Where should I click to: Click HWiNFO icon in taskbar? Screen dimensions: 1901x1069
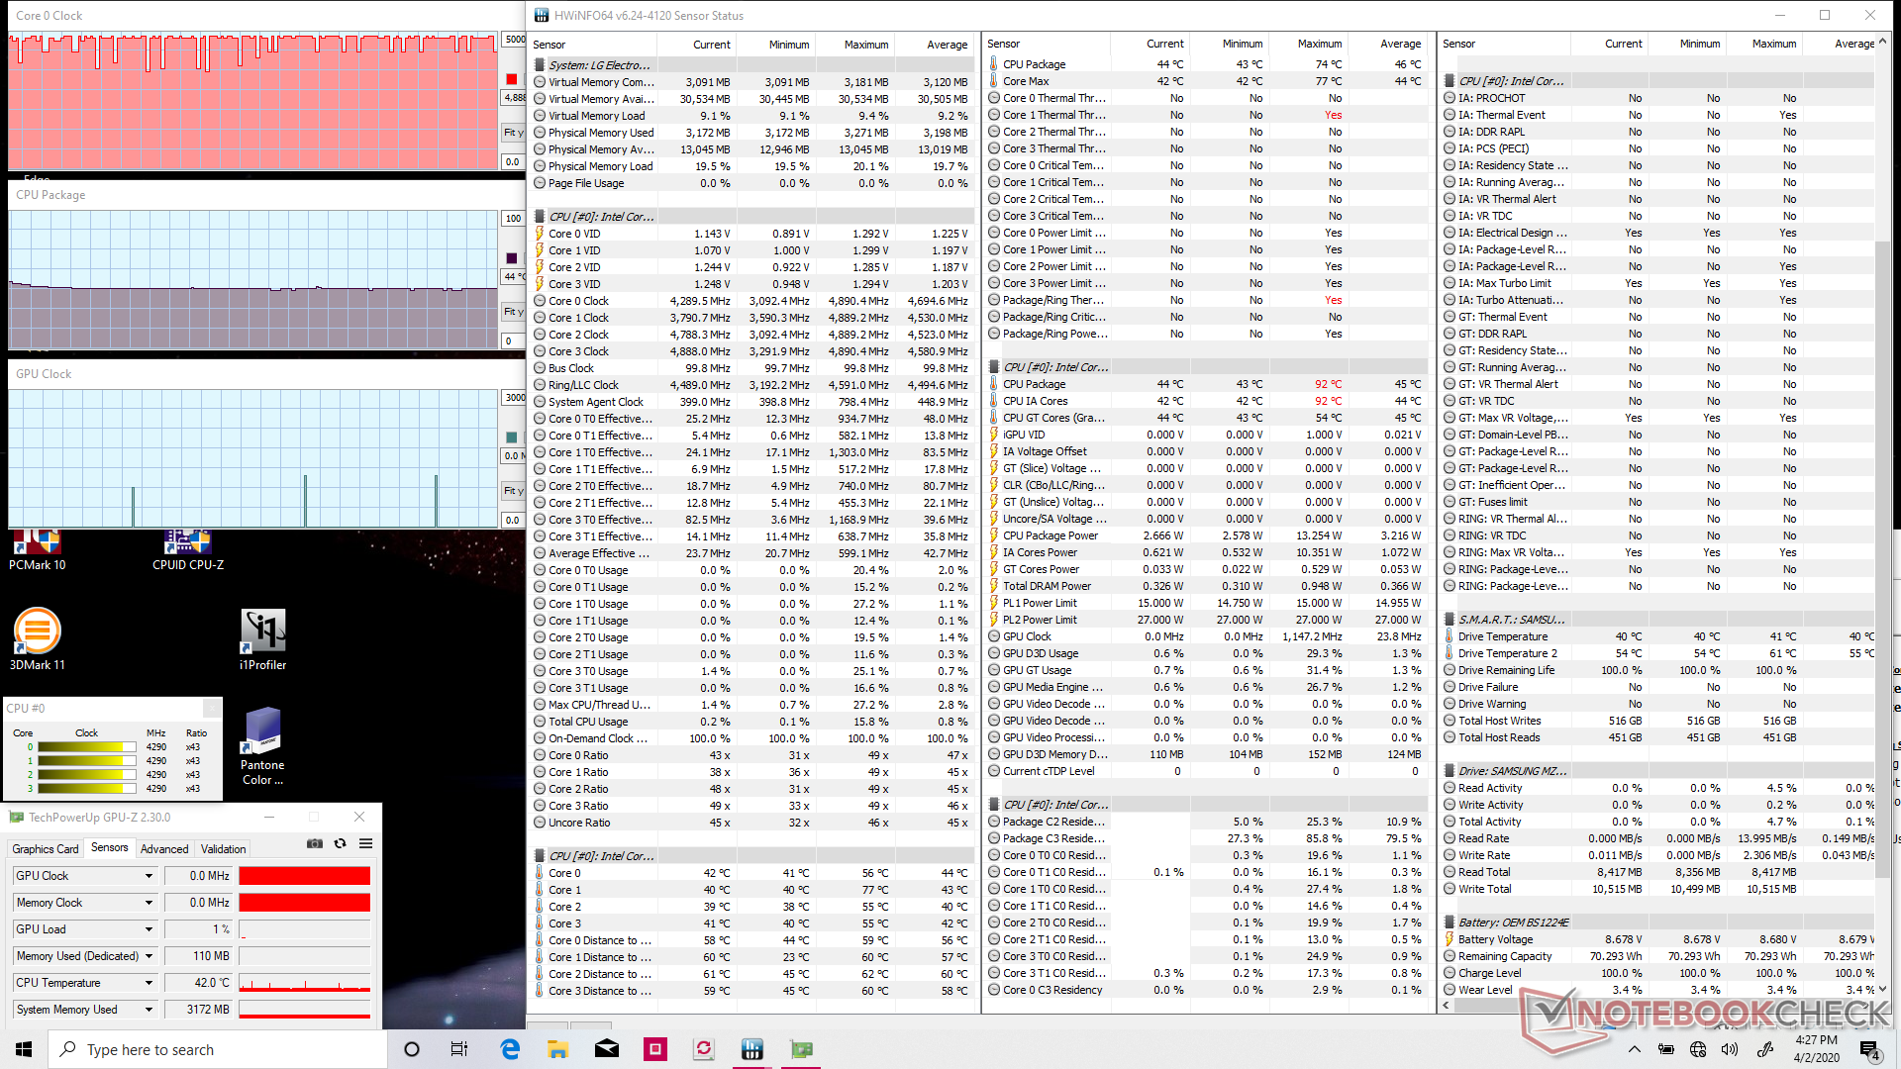click(x=752, y=1049)
